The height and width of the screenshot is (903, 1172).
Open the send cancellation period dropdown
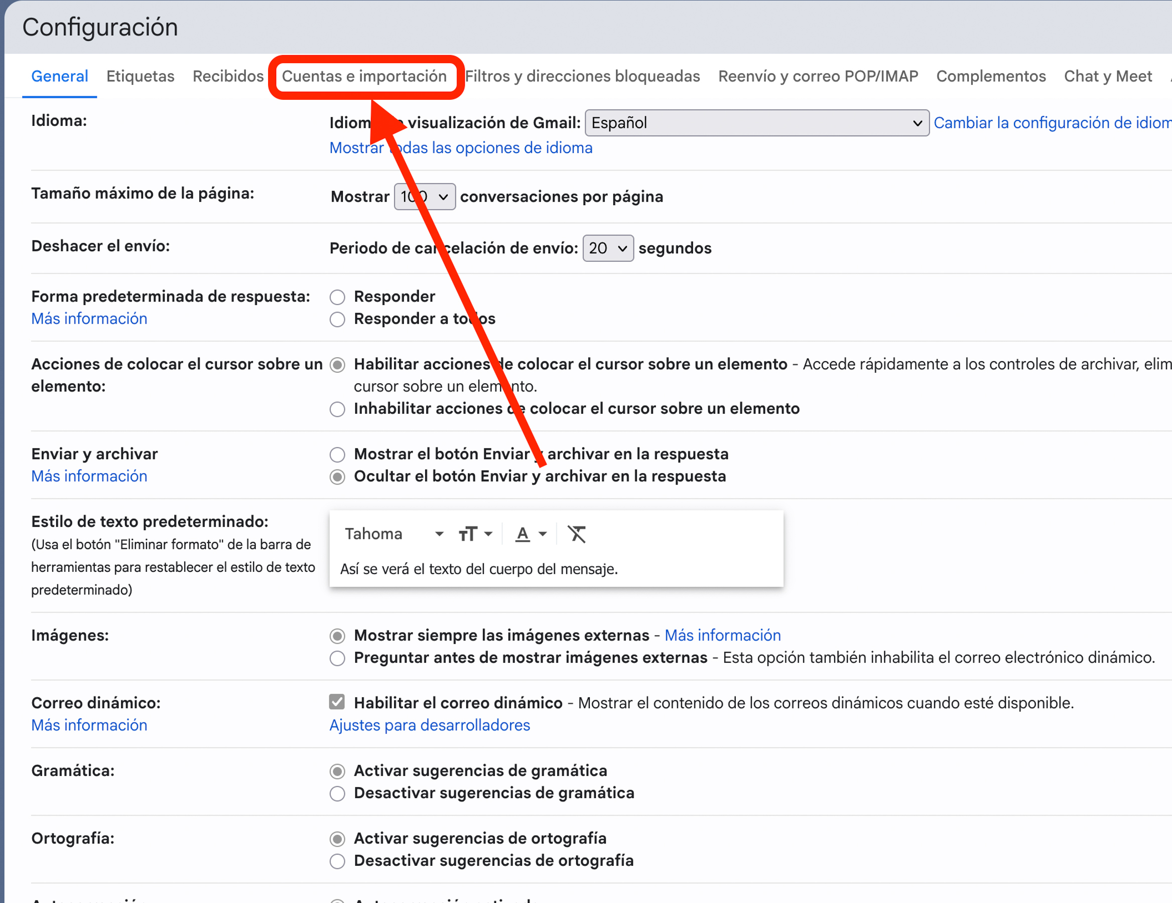[x=608, y=248]
